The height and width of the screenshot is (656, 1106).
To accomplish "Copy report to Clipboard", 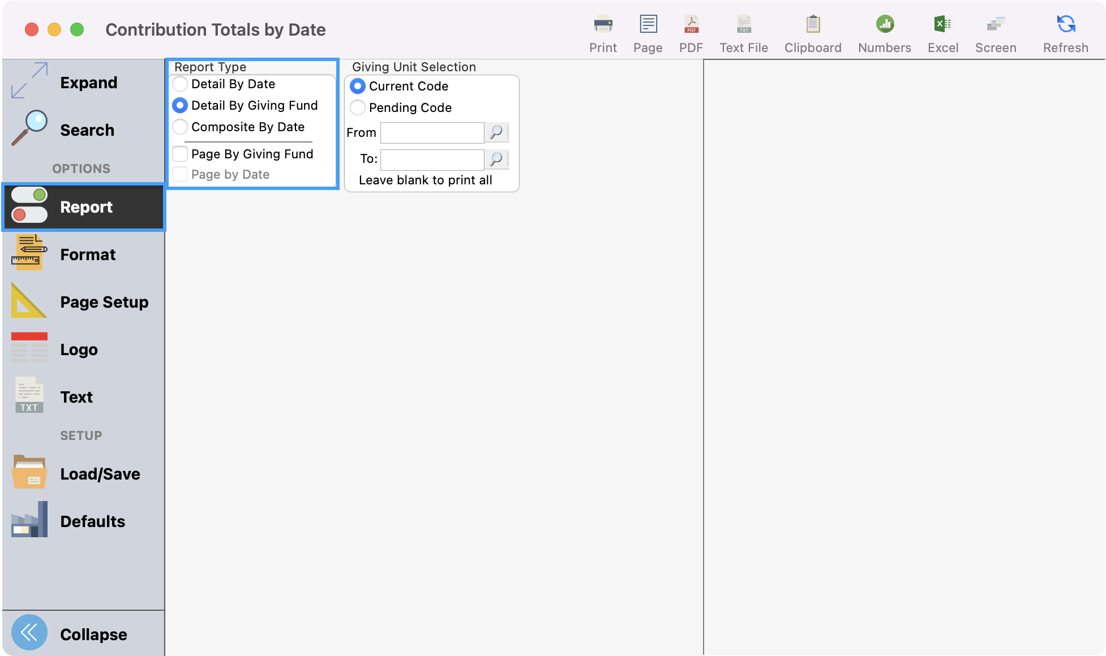I will click(813, 31).
